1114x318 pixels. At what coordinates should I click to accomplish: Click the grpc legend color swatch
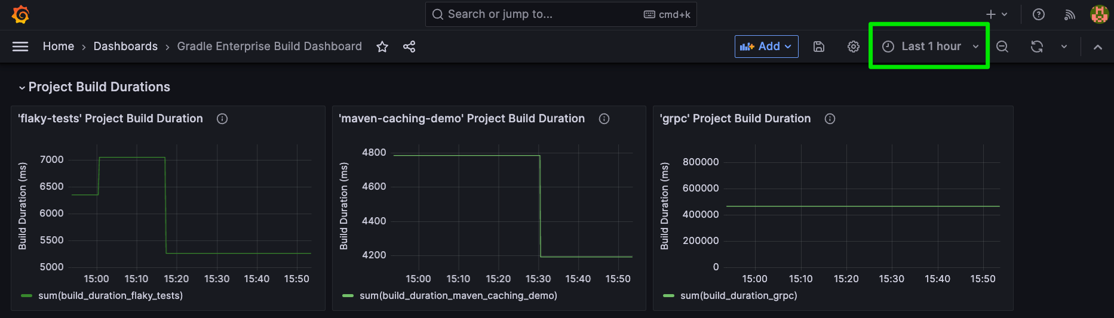pos(668,295)
